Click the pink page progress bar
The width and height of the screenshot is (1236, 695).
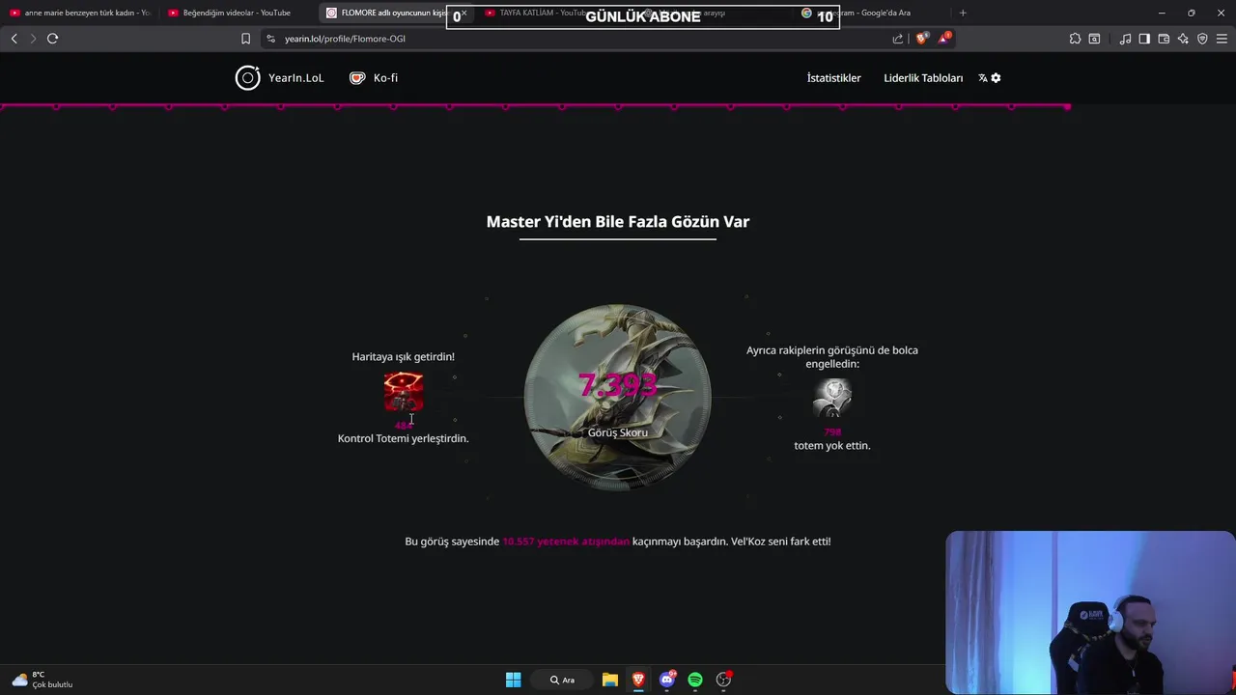point(535,106)
